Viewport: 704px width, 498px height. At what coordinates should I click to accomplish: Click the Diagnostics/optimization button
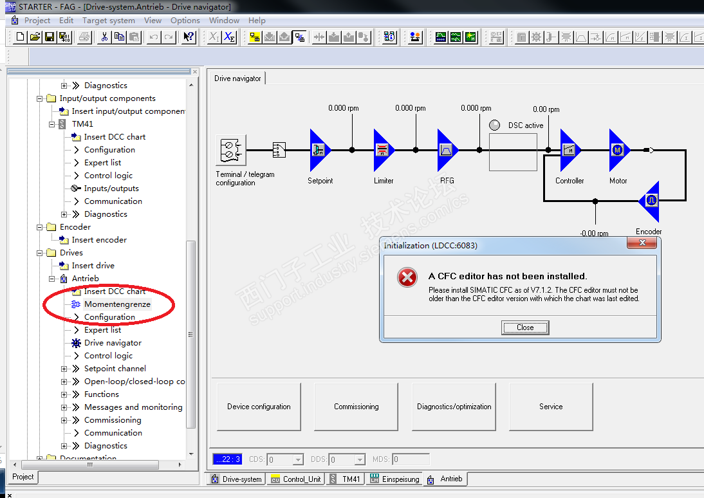click(x=454, y=407)
